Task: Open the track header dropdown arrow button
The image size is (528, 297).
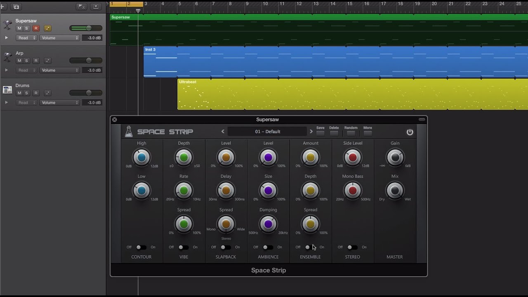Action: pos(96,7)
